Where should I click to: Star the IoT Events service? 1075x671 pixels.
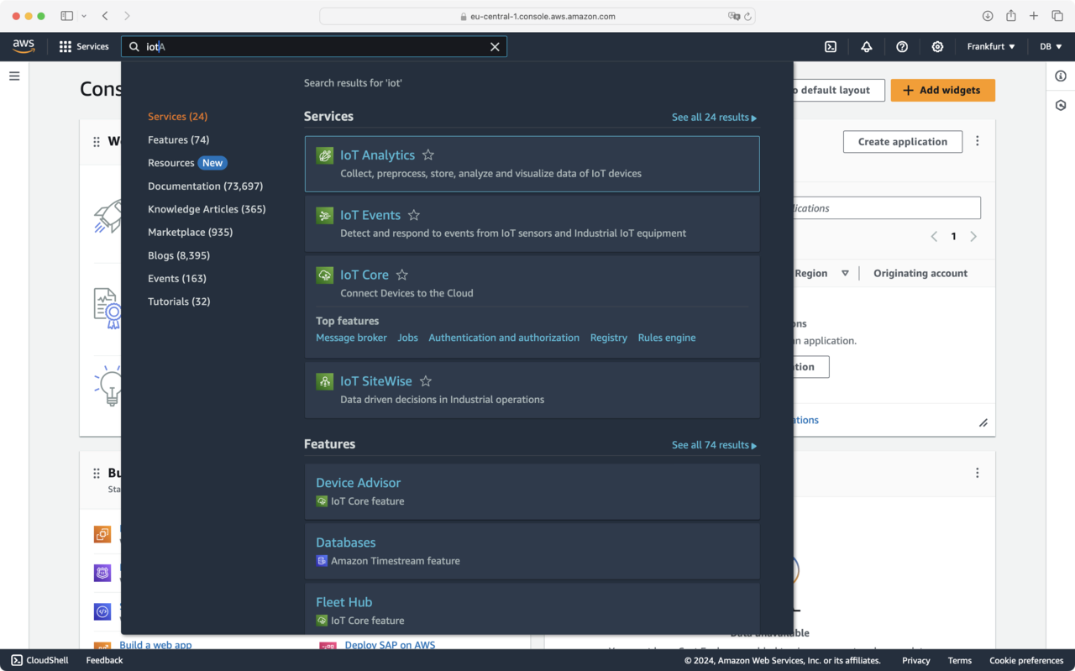[414, 215]
